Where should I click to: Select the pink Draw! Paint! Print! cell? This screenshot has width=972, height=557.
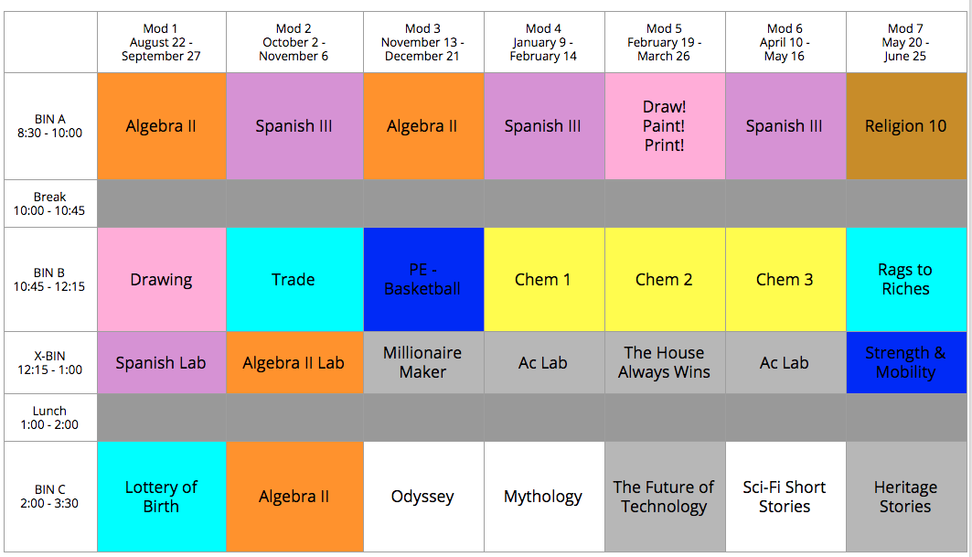[664, 126]
